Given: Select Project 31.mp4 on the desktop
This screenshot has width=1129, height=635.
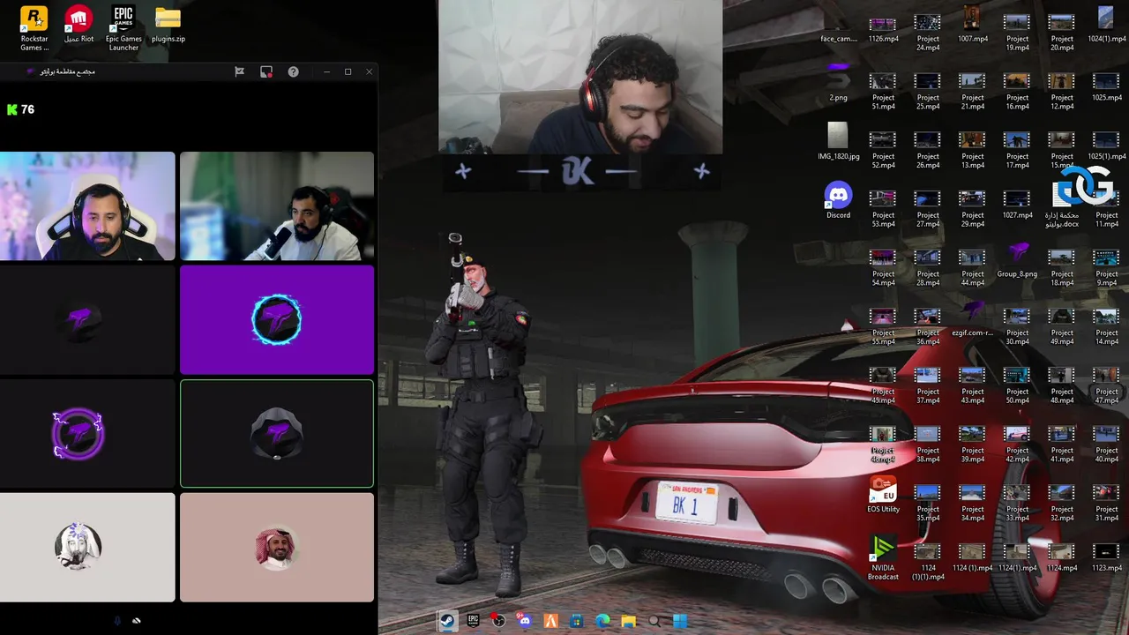Looking at the screenshot, I should coord(1106,504).
